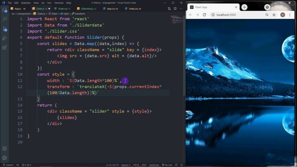Click the code minimap preview
The image size is (297, 167).
coord(177,19)
